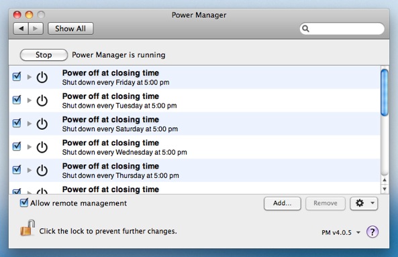398x257 pixels.
Task: Select 'Shut down every Friday at 5:00 pm'
Action: (x=115, y=82)
